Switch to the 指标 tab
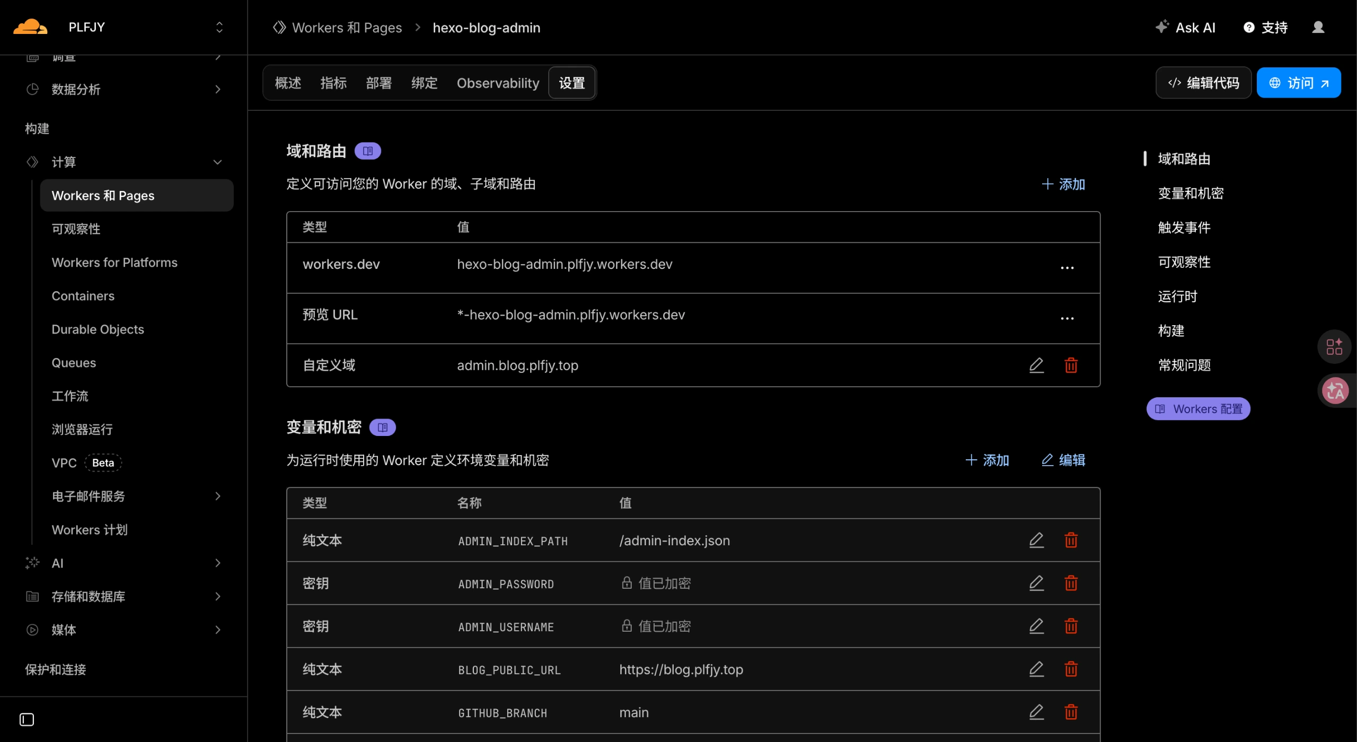1357x742 pixels. point(333,83)
